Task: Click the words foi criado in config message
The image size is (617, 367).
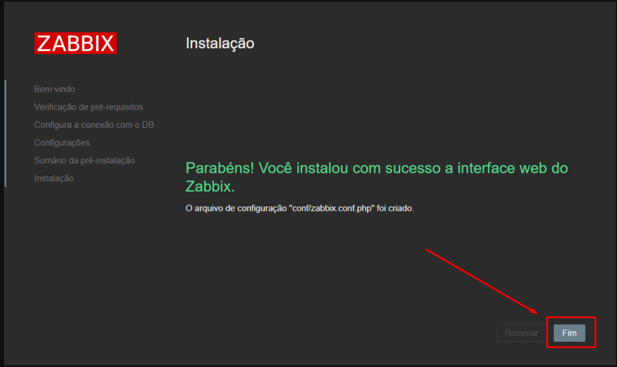Action: coord(395,209)
